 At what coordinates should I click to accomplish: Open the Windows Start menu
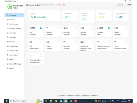coord(7,101)
